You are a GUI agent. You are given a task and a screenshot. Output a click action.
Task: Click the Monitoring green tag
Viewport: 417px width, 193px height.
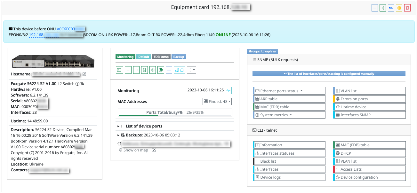coord(125,57)
